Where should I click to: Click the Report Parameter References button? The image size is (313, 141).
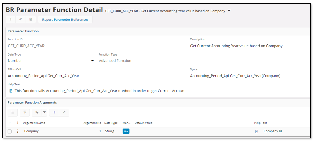click(x=65, y=20)
